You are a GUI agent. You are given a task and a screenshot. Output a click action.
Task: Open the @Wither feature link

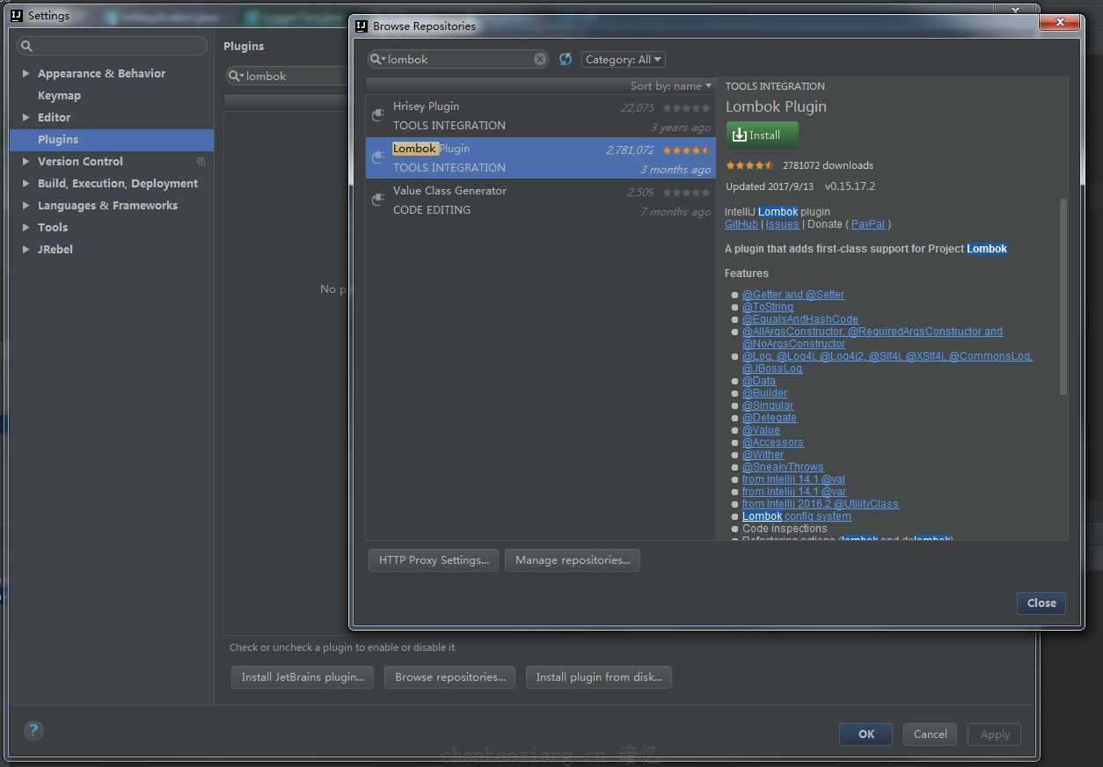(763, 455)
